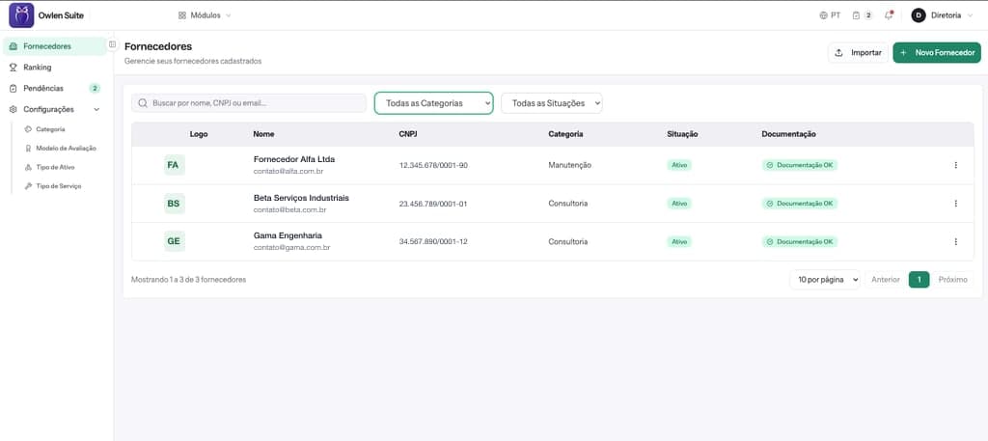Go to Fornecedores in sidebar
Screen dimensions: 988x441
click(54, 46)
